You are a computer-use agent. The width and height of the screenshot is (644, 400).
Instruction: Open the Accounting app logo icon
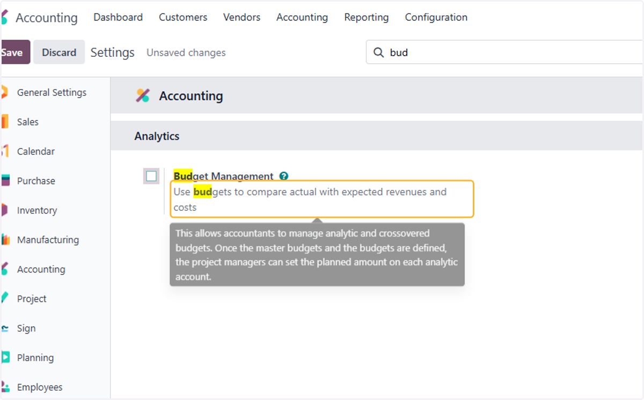4,18
